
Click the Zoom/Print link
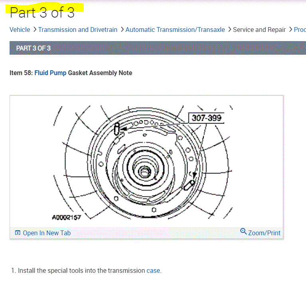pyautogui.click(x=264, y=233)
